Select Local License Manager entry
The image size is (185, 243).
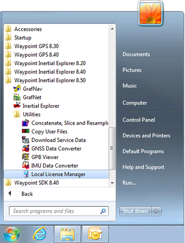coord(56,174)
